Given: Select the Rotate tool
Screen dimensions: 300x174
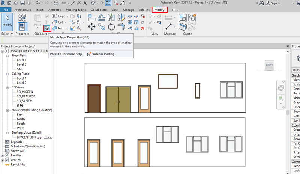Looking at the screenshot, I should (111, 27).
